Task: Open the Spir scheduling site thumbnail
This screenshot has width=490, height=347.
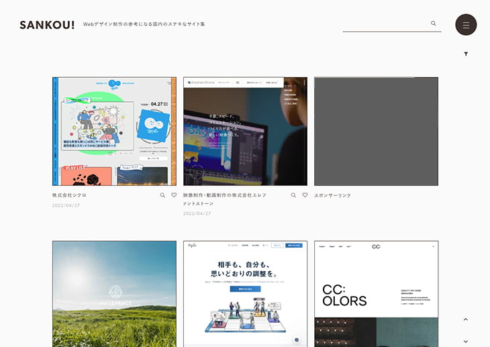Action: coord(245,294)
